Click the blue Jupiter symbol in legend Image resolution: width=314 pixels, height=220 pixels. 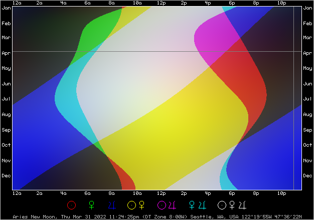pos(111,205)
